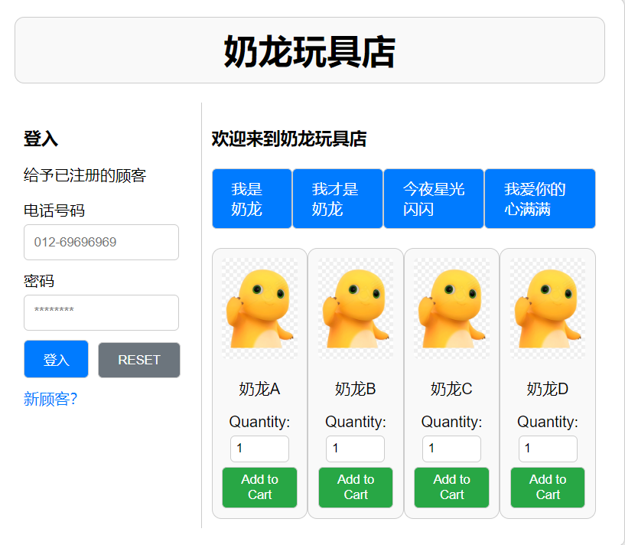Click the 我才是奶龙 button
Screen dimensions: 625x545
click(337, 197)
